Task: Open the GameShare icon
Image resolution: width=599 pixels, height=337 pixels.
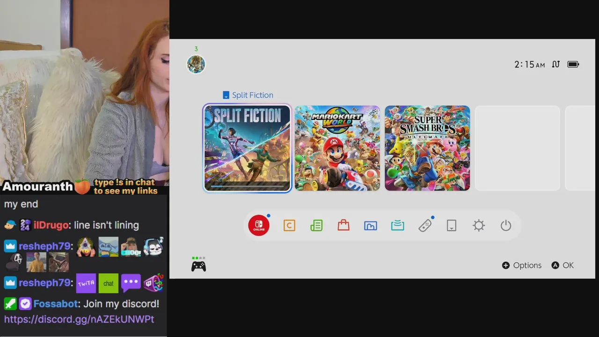Action: (x=398, y=226)
